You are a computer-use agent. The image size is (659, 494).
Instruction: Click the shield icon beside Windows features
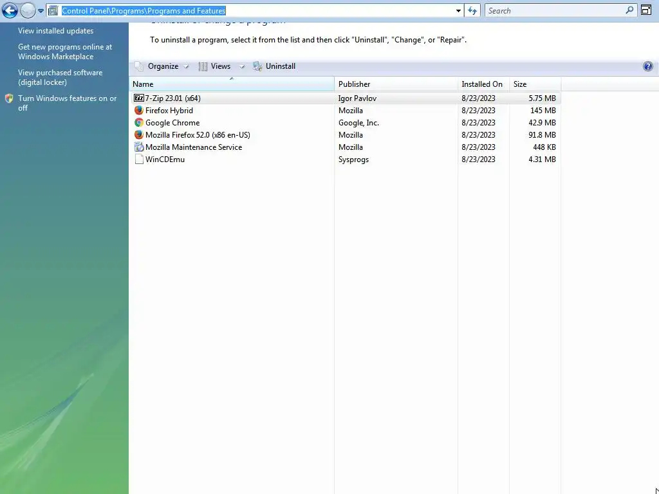(x=9, y=98)
